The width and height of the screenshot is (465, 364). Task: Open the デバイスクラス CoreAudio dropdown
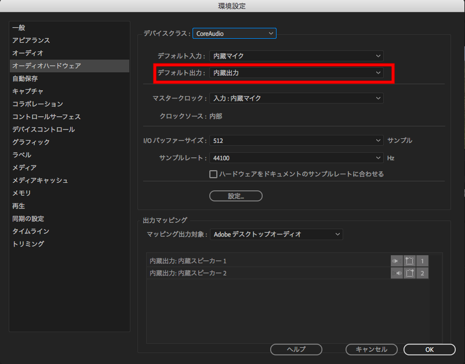[x=234, y=34]
